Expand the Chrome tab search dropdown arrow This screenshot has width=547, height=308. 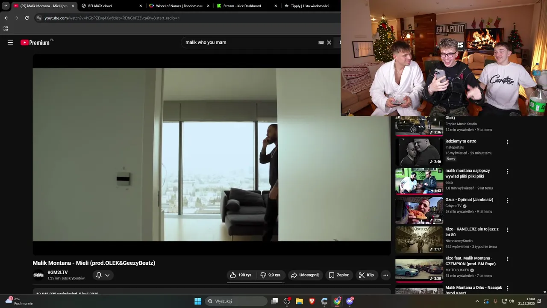[x=6, y=6]
